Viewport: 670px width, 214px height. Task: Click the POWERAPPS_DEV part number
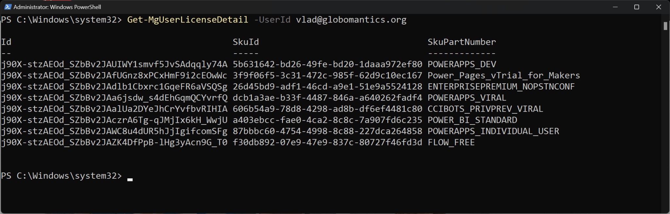462,64
